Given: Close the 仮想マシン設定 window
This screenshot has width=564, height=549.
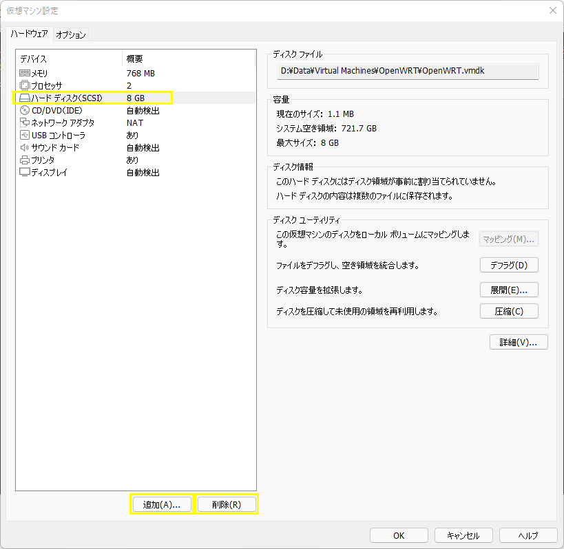Looking at the screenshot, I should pos(553,10).
